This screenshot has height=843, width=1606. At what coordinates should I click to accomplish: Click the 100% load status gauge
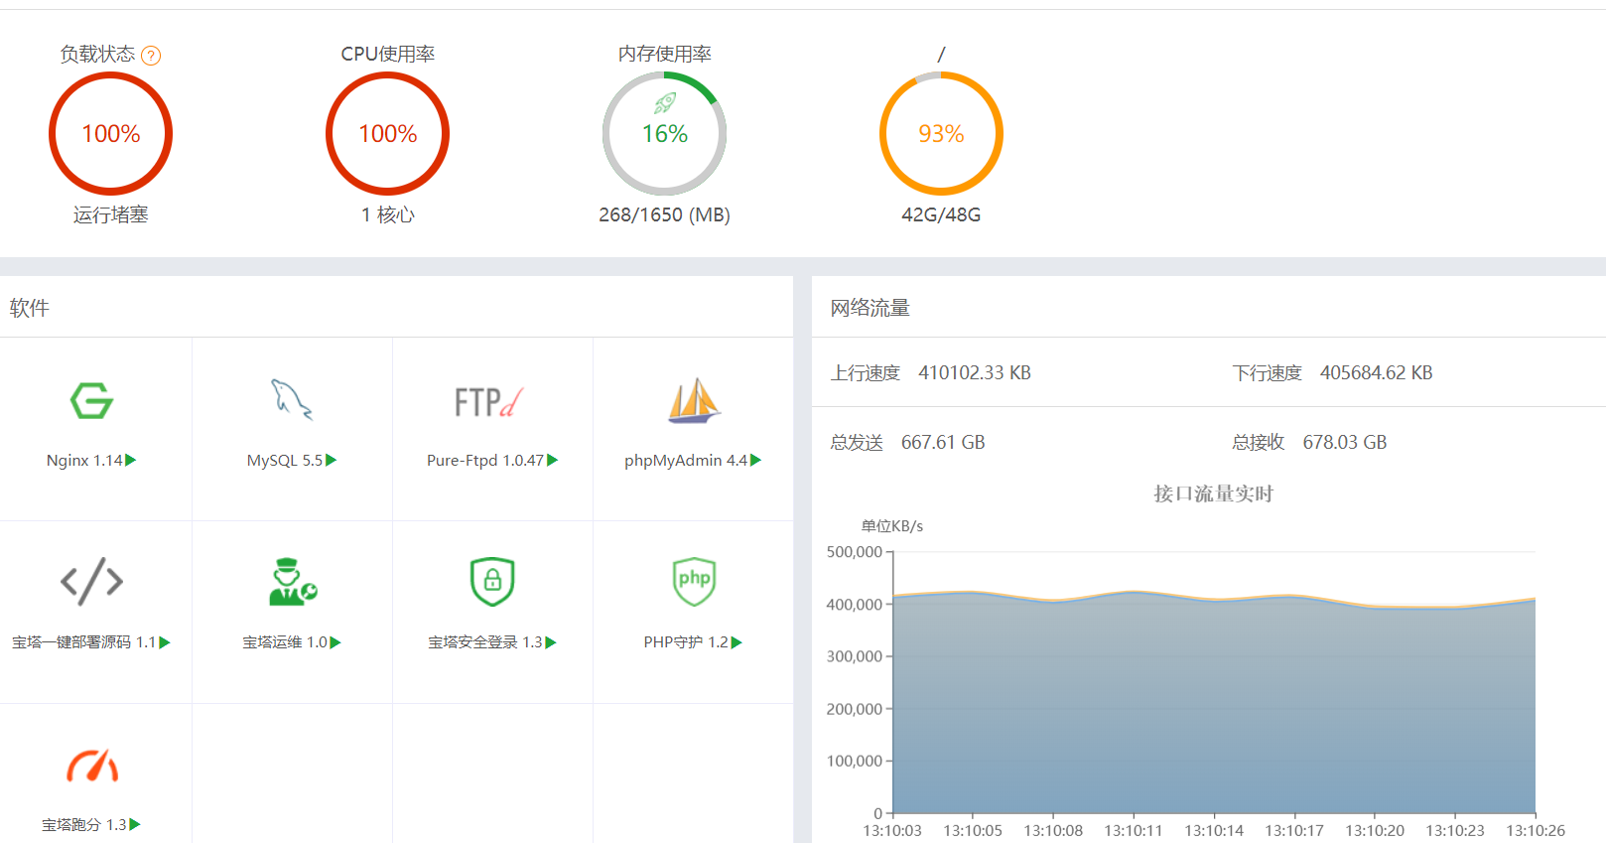coord(110,134)
